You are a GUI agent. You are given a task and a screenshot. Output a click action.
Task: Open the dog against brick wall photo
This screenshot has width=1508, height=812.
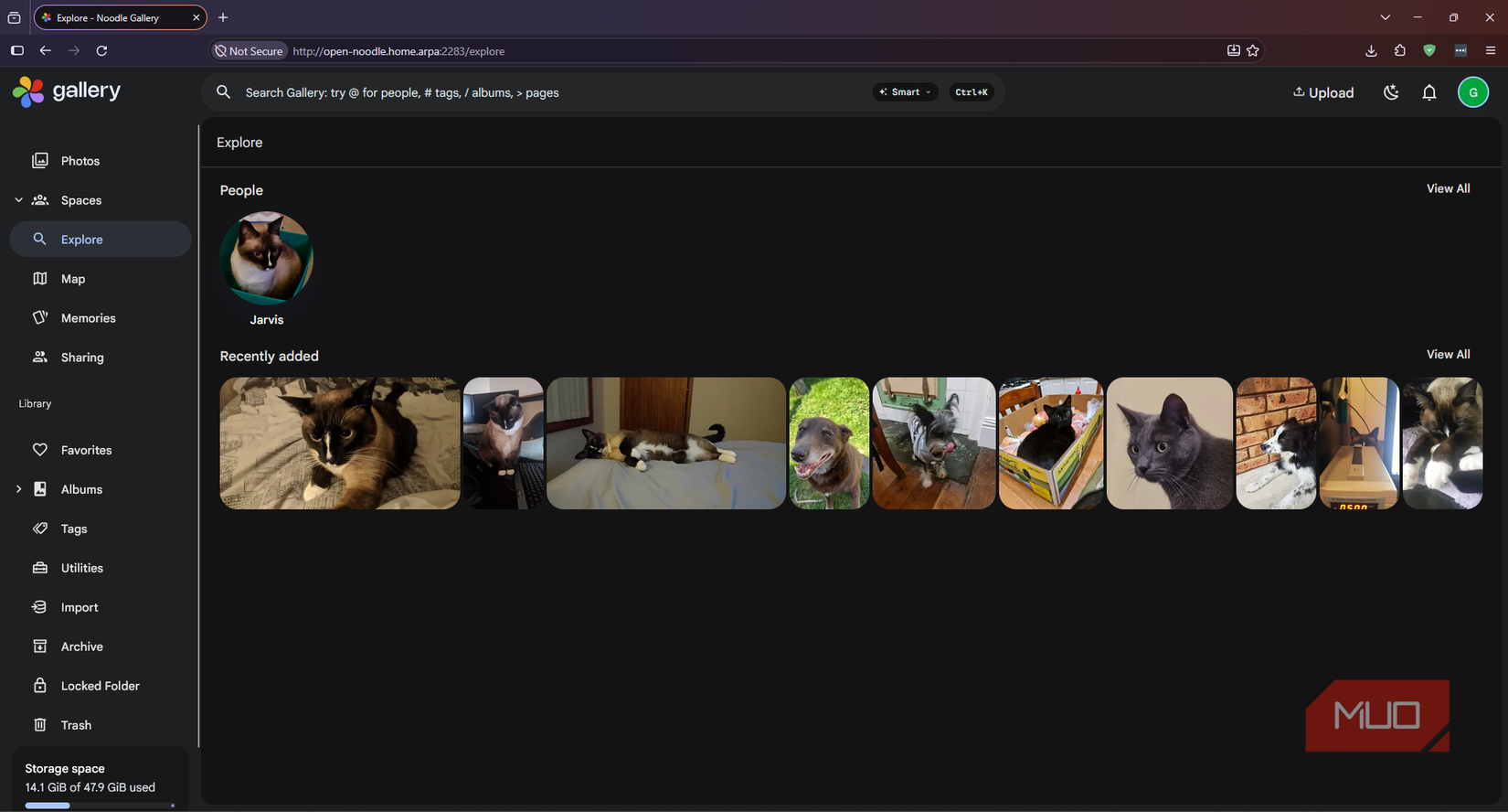pos(1276,443)
